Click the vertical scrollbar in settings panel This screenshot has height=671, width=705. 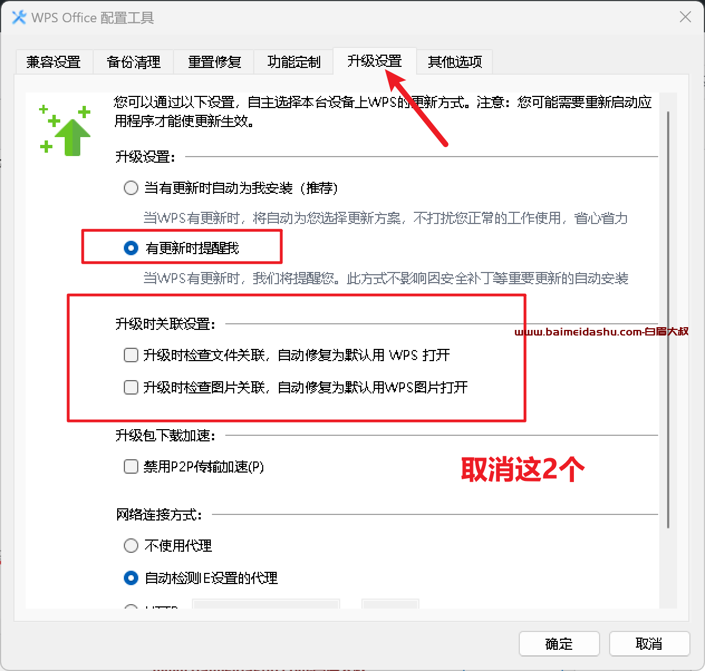668,320
